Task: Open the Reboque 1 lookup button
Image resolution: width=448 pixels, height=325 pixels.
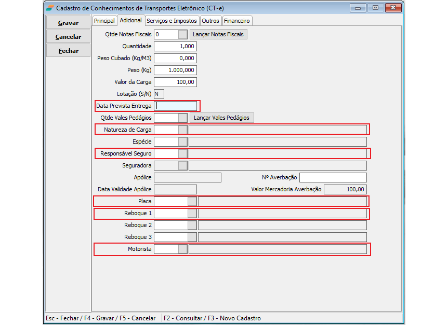Action: tap(192, 214)
